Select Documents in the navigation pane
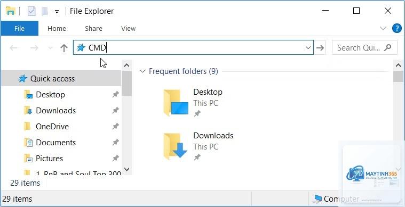This screenshot has height=207, width=405. point(56,143)
